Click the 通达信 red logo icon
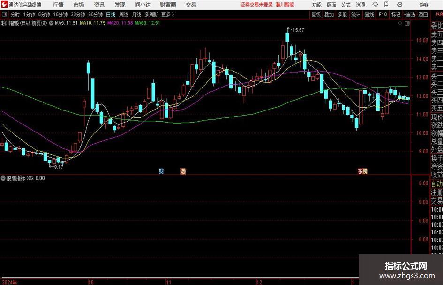Screen dimensions: 443x285 click(x=4, y=5)
